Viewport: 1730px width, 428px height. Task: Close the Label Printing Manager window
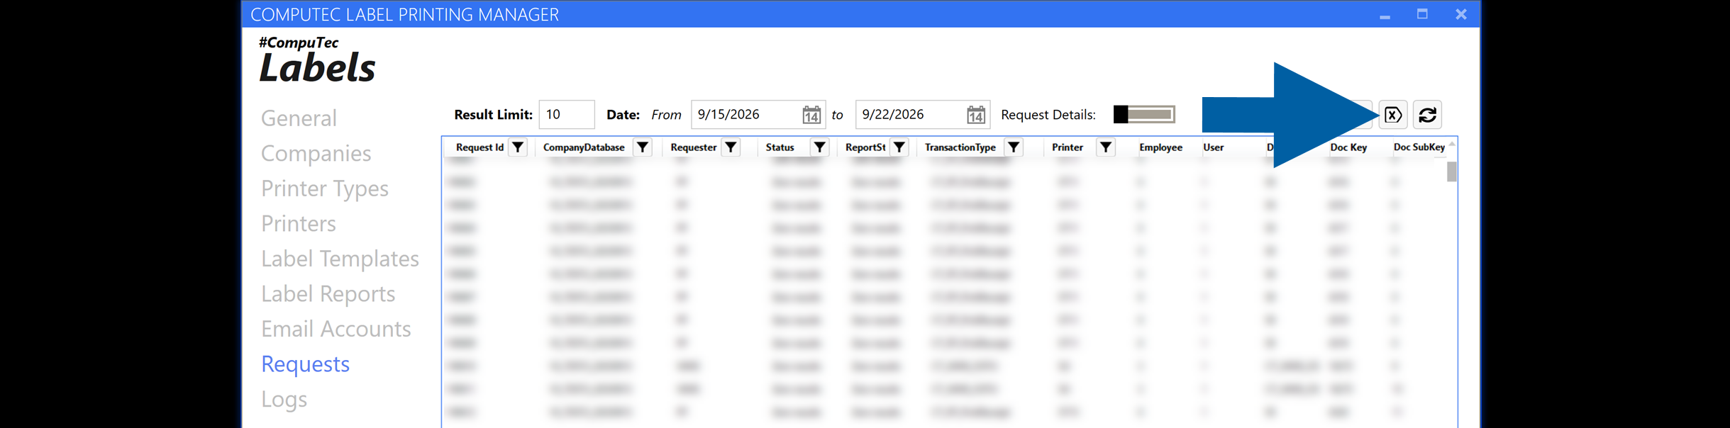(x=1461, y=14)
